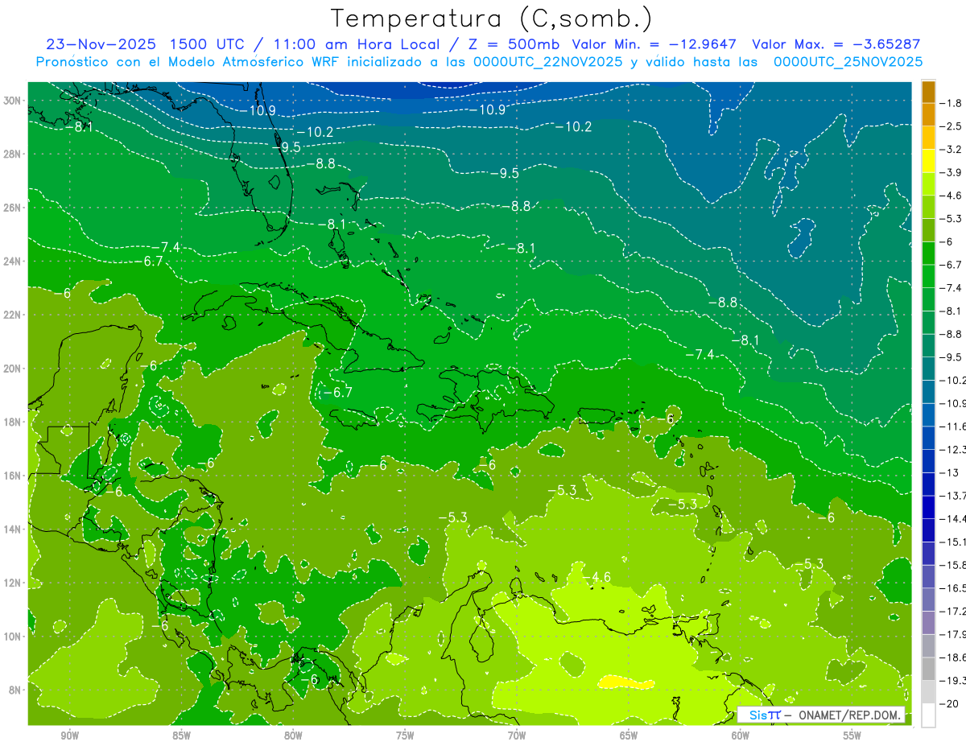This screenshot has height=746, width=966.
Task: Click the orange swatch atop the color legend
Action: click(928, 92)
